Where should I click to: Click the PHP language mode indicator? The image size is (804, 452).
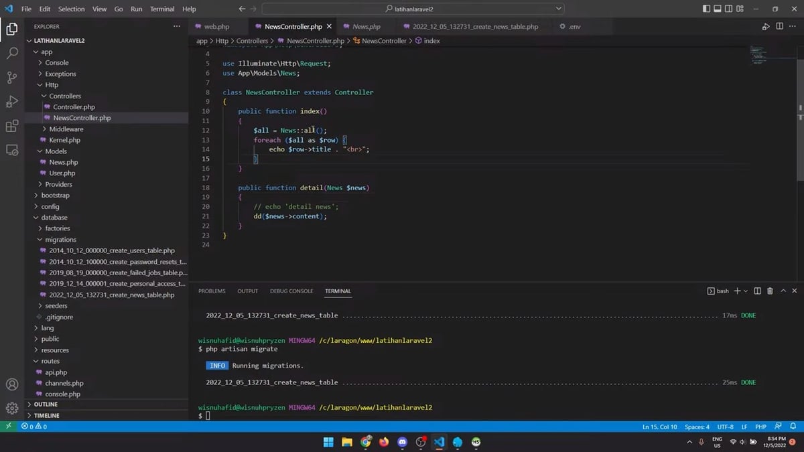click(761, 427)
